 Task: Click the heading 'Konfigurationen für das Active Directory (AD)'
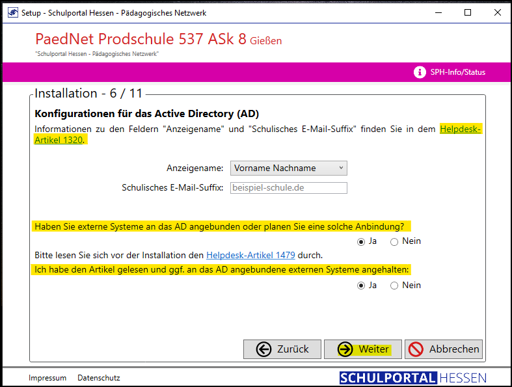[146, 114]
